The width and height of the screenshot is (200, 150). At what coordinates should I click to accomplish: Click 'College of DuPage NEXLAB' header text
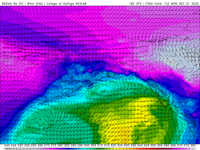click(66, 3)
